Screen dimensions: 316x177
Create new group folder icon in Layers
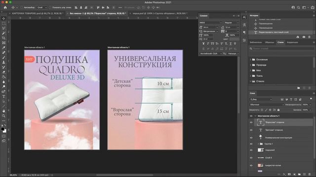(299, 175)
